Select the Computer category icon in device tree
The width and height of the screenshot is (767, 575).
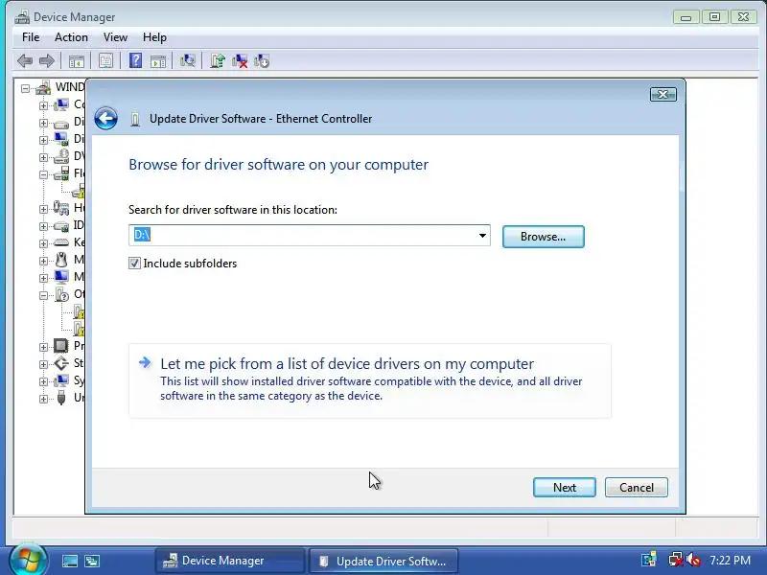click(x=61, y=104)
